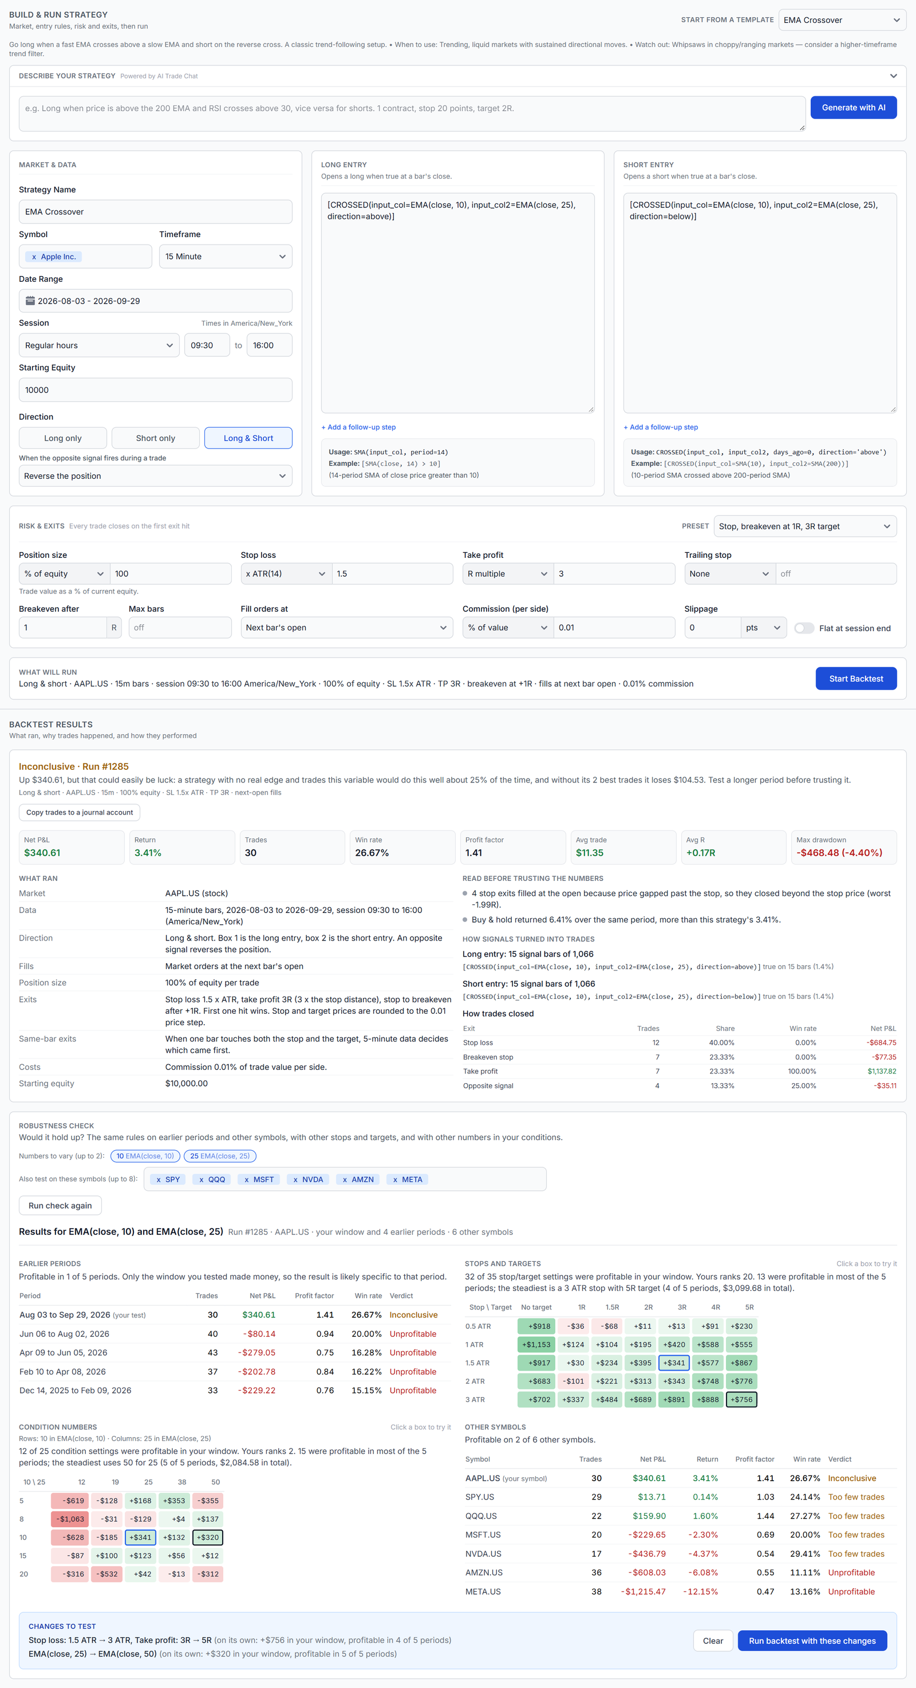Select the 1 ATR no-target cell +$1,153
The image size is (916, 1688).
point(536,1345)
